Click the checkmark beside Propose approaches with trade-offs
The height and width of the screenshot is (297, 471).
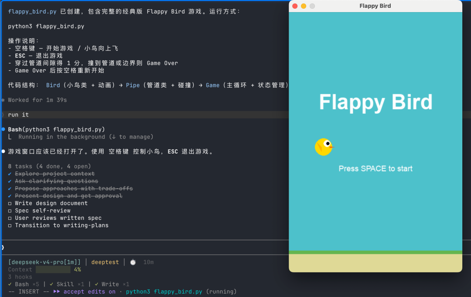[x=10, y=188]
